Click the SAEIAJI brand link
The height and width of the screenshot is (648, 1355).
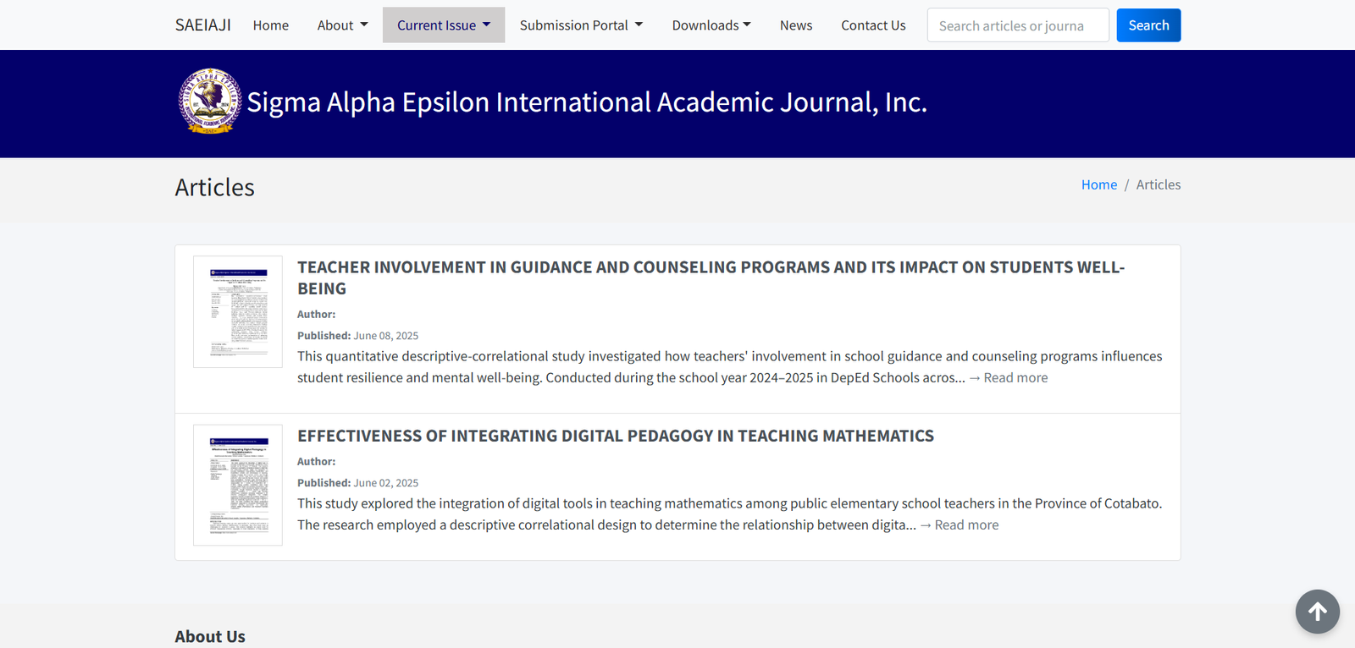pyautogui.click(x=202, y=25)
